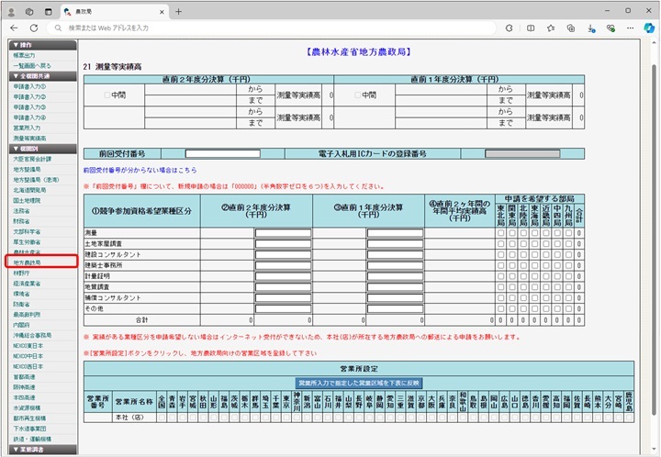The image size is (661, 457).
Task: Click the browser back arrow
Action: (x=14, y=28)
